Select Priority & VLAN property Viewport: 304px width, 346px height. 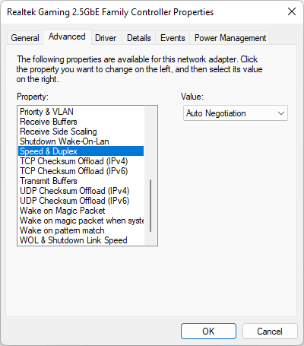click(x=81, y=112)
